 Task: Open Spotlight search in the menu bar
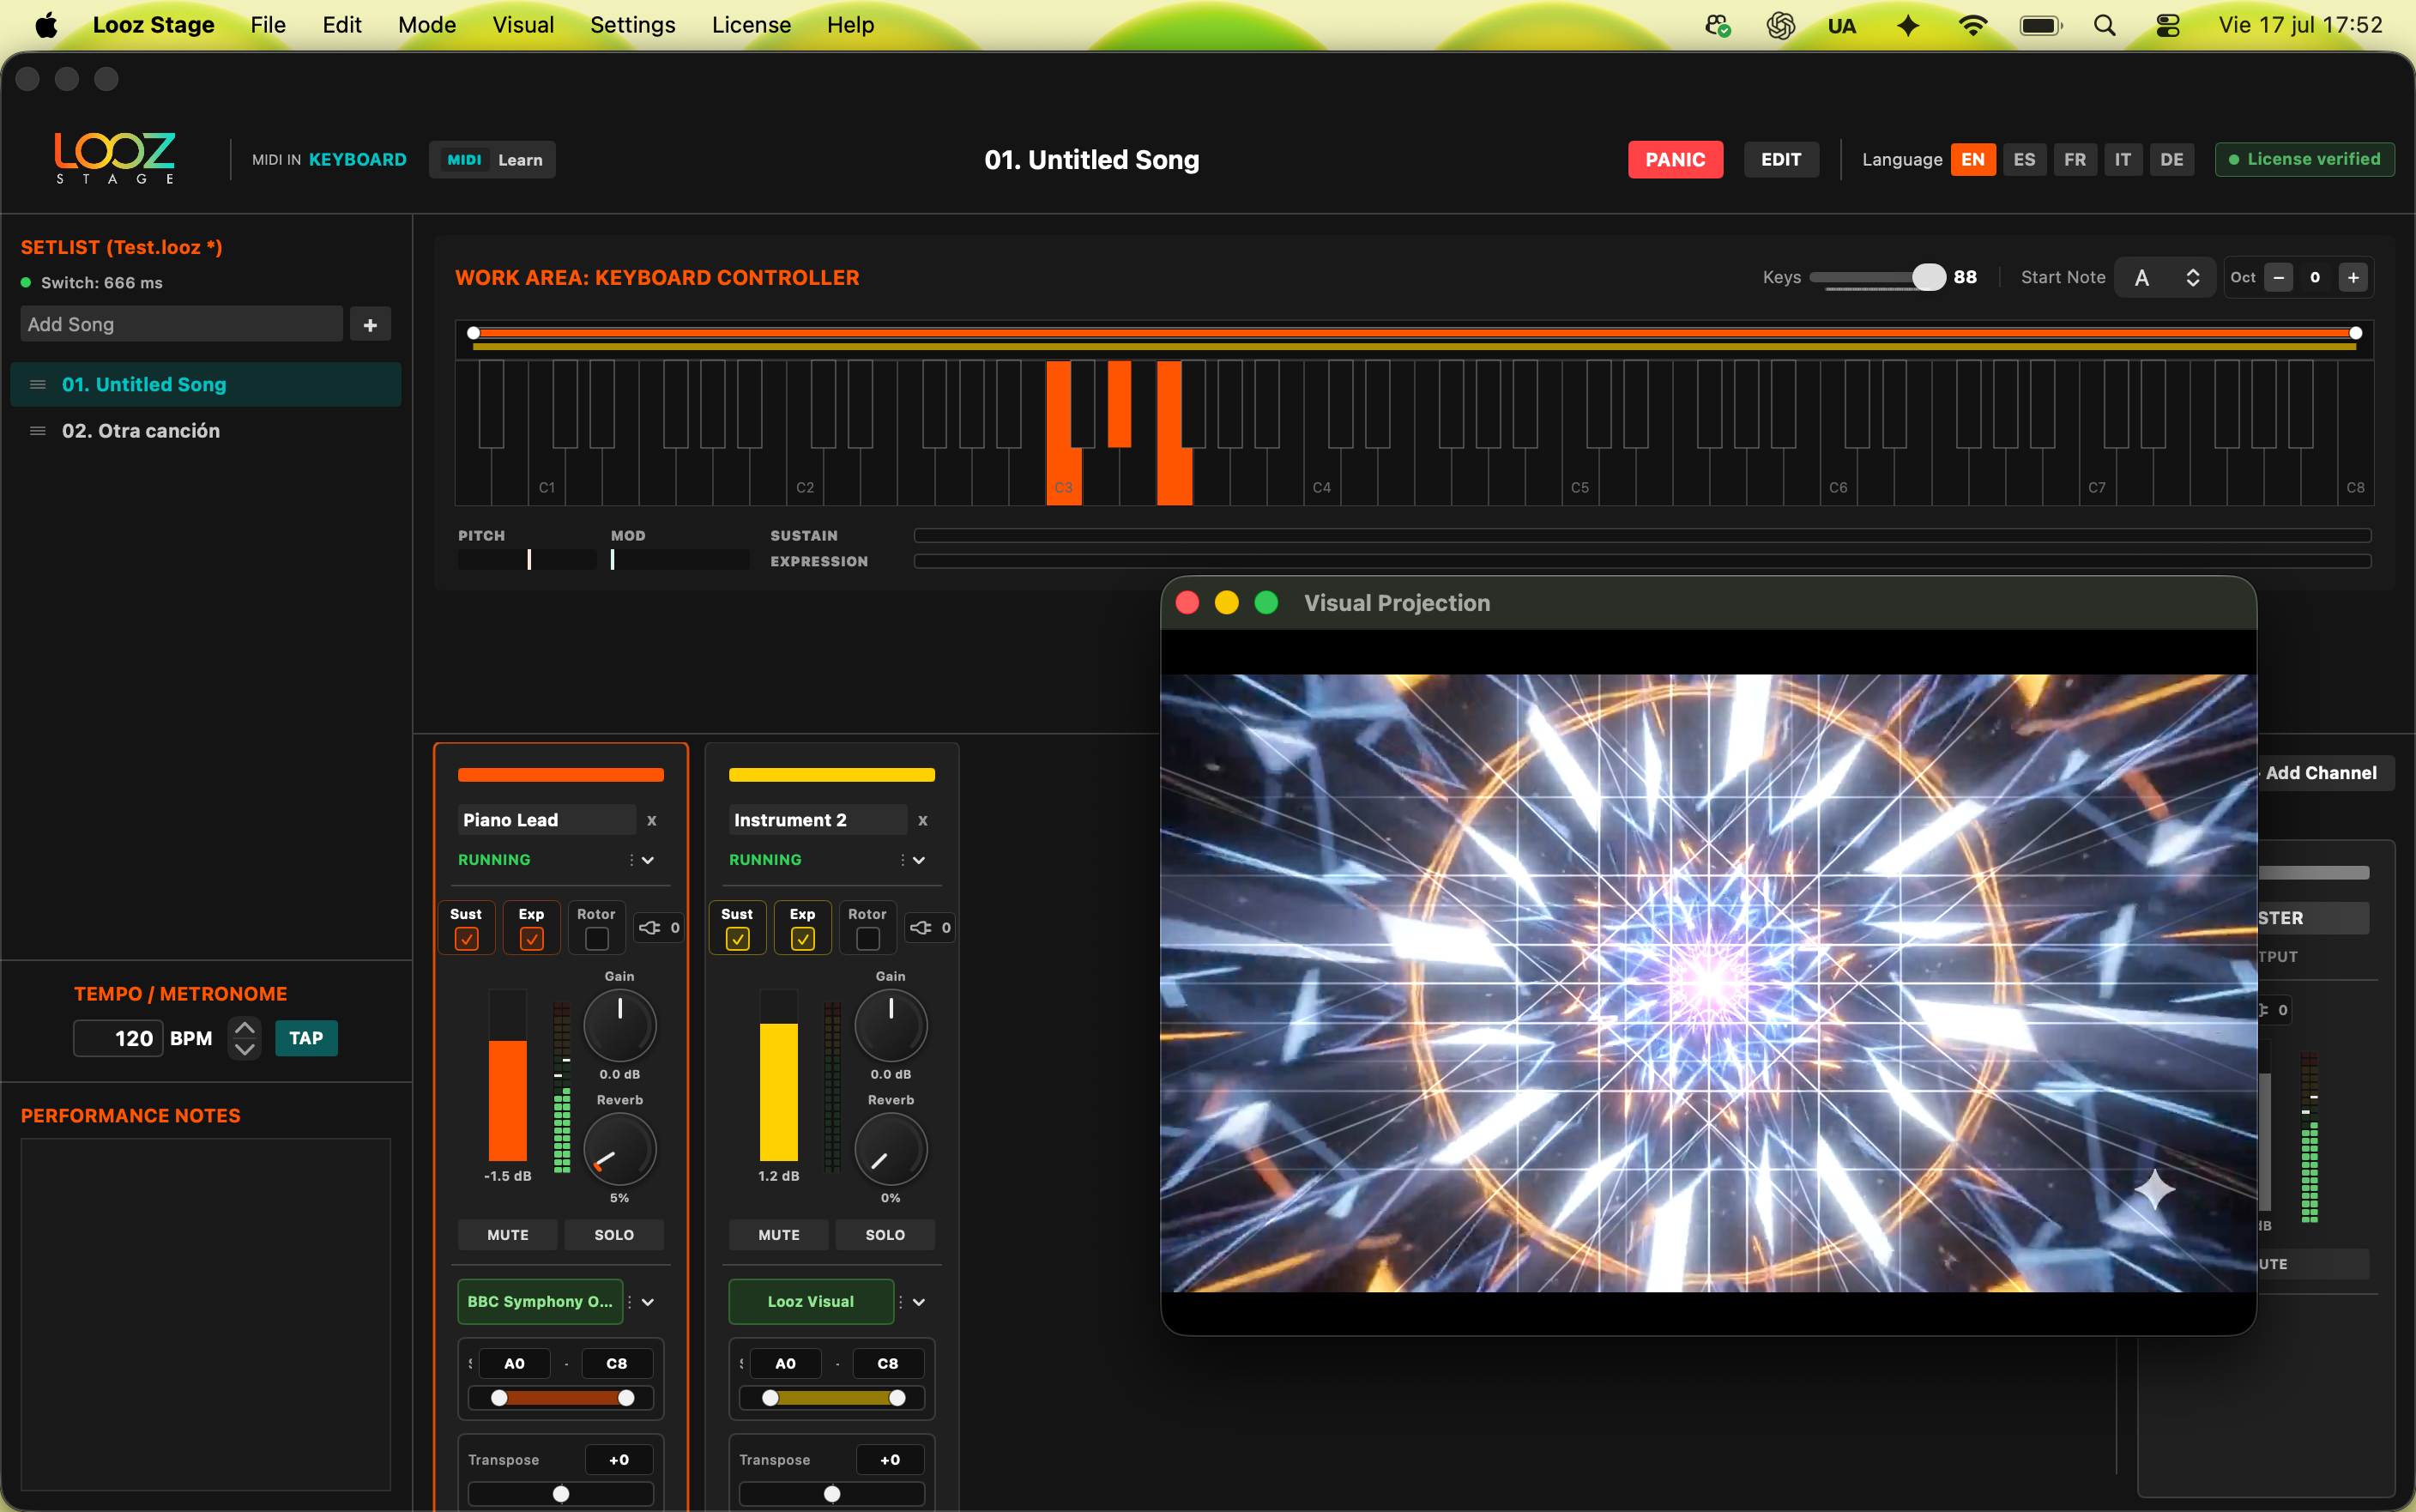[2104, 25]
